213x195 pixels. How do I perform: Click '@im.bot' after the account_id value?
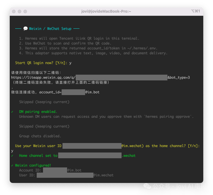(92, 92)
